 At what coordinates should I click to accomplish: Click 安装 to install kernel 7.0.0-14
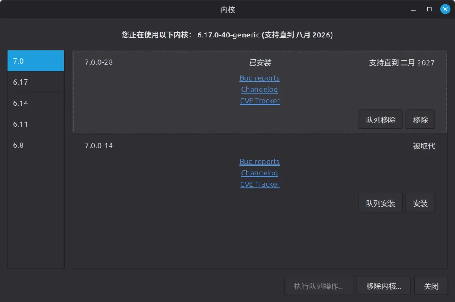point(420,203)
